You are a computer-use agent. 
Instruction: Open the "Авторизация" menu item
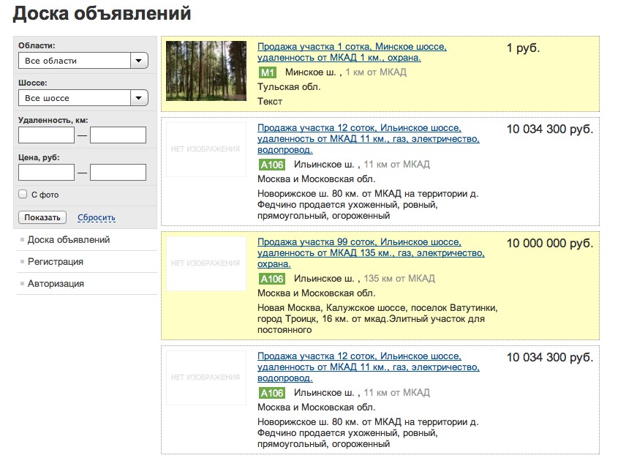tap(56, 284)
